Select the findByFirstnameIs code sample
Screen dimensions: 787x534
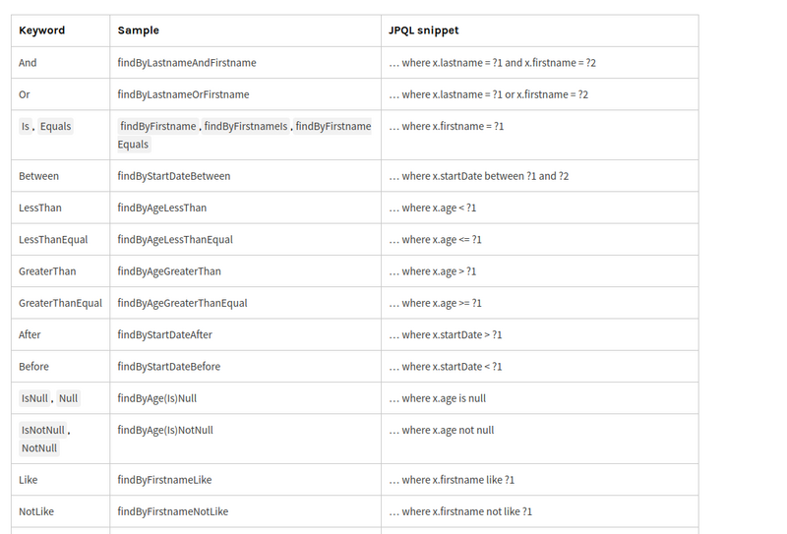(x=247, y=127)
